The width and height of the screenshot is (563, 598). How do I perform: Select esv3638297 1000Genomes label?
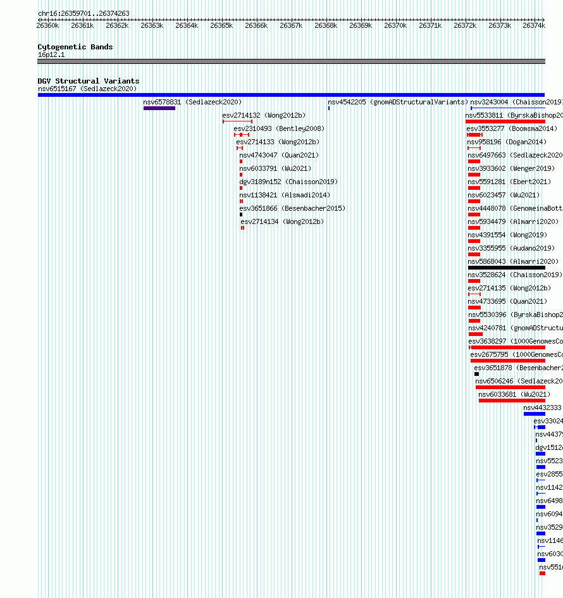click(x=516, y=342)
